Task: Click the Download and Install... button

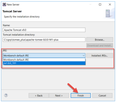Action: tap(100, 45)
